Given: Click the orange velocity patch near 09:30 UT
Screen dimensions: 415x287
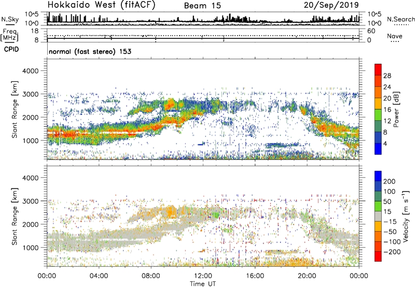Looking at the screenshot, I should [170, 211].
